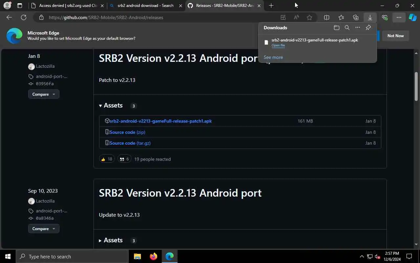The image size is (420, 263).
Task: Open the Compare dropdown for Sep 10 release
Action: point(44,228)
